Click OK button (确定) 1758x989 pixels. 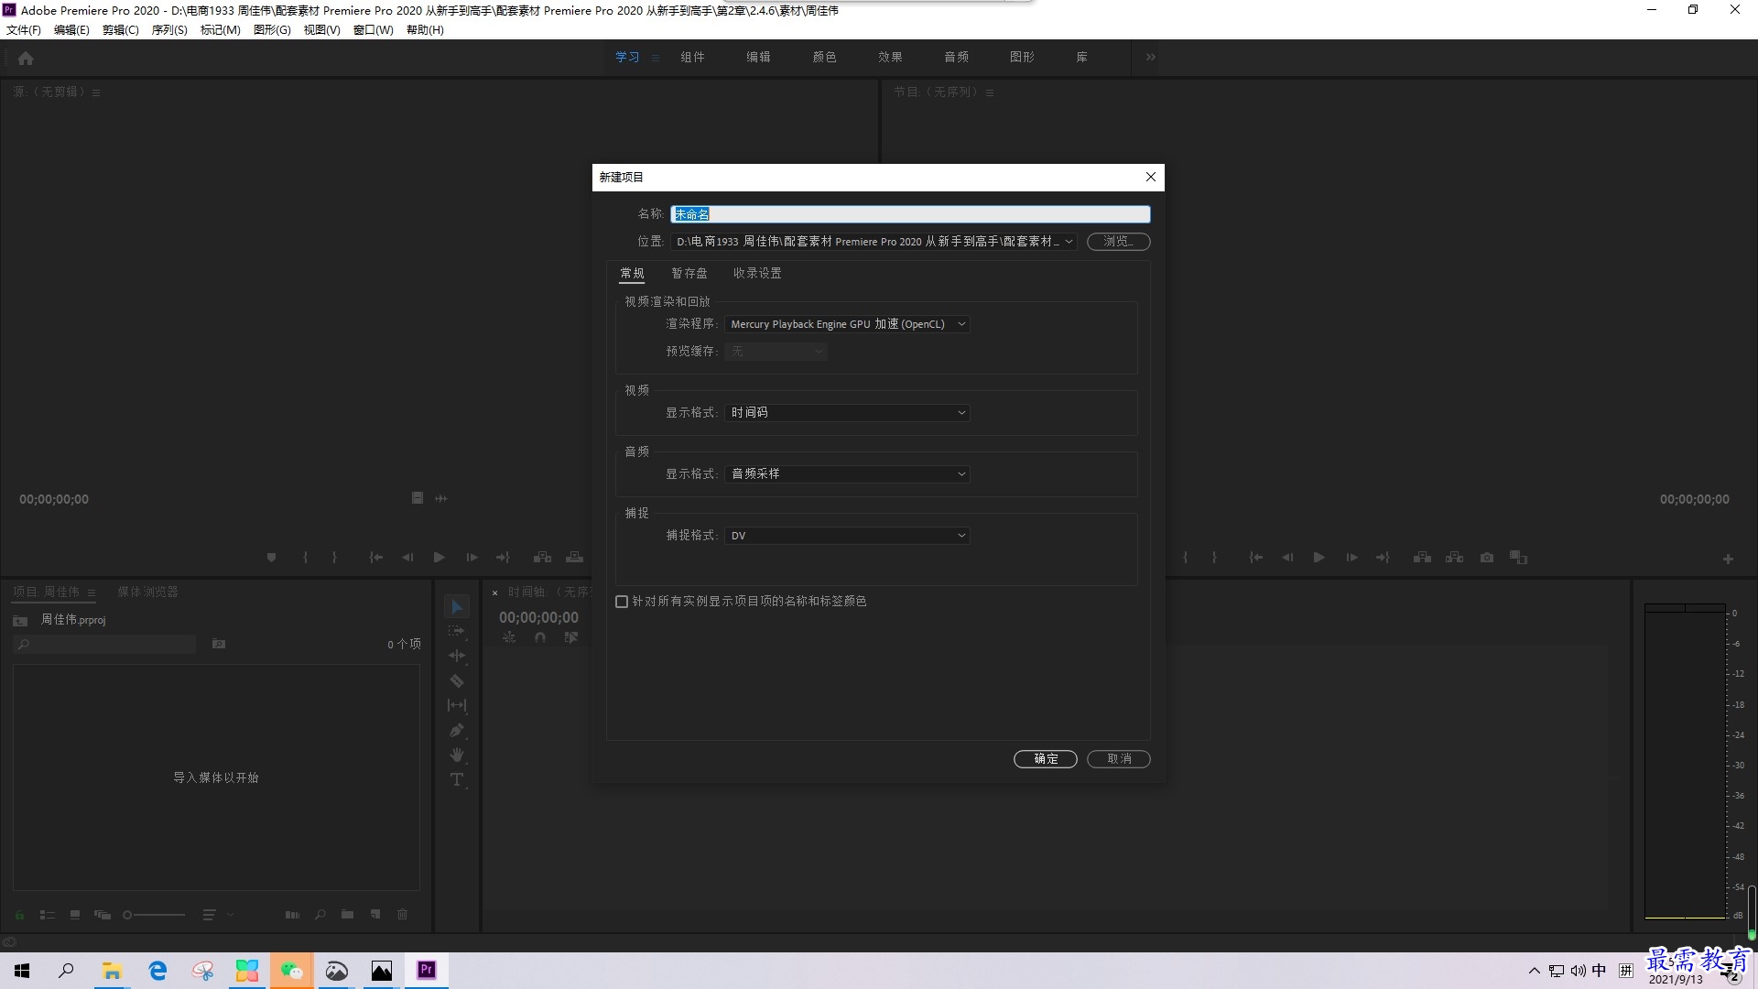(1046, 759)
